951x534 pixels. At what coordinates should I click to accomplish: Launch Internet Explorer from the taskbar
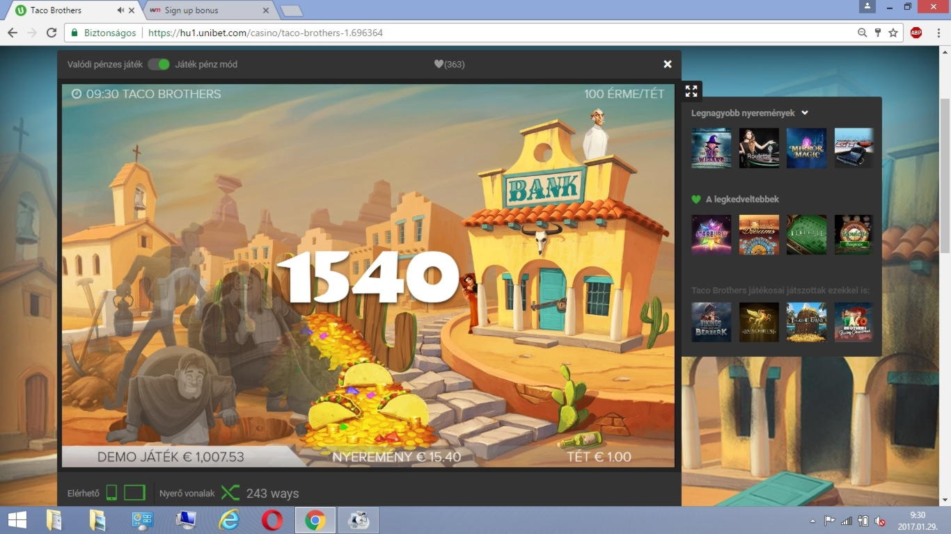[228, 520]
